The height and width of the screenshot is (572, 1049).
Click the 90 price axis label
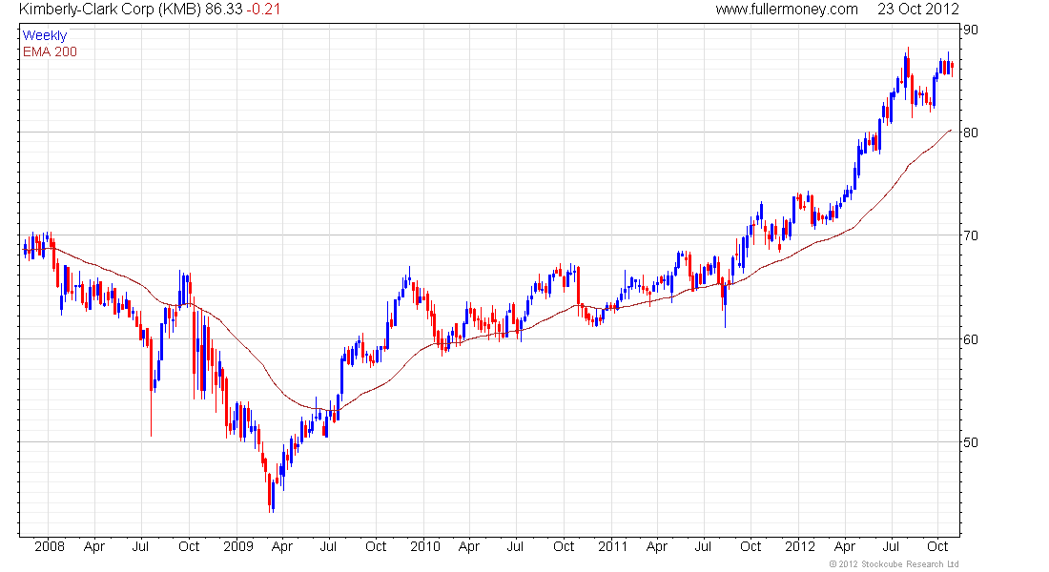pos(970,31)
